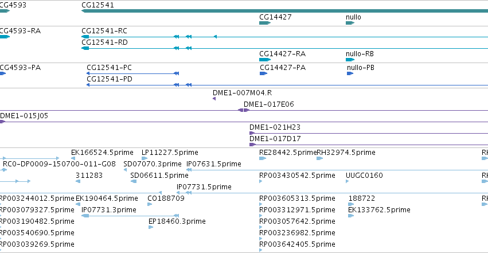Click protein label CG4593-PA
The height and width of the screenshot is (253, 488).
(20, 68)
